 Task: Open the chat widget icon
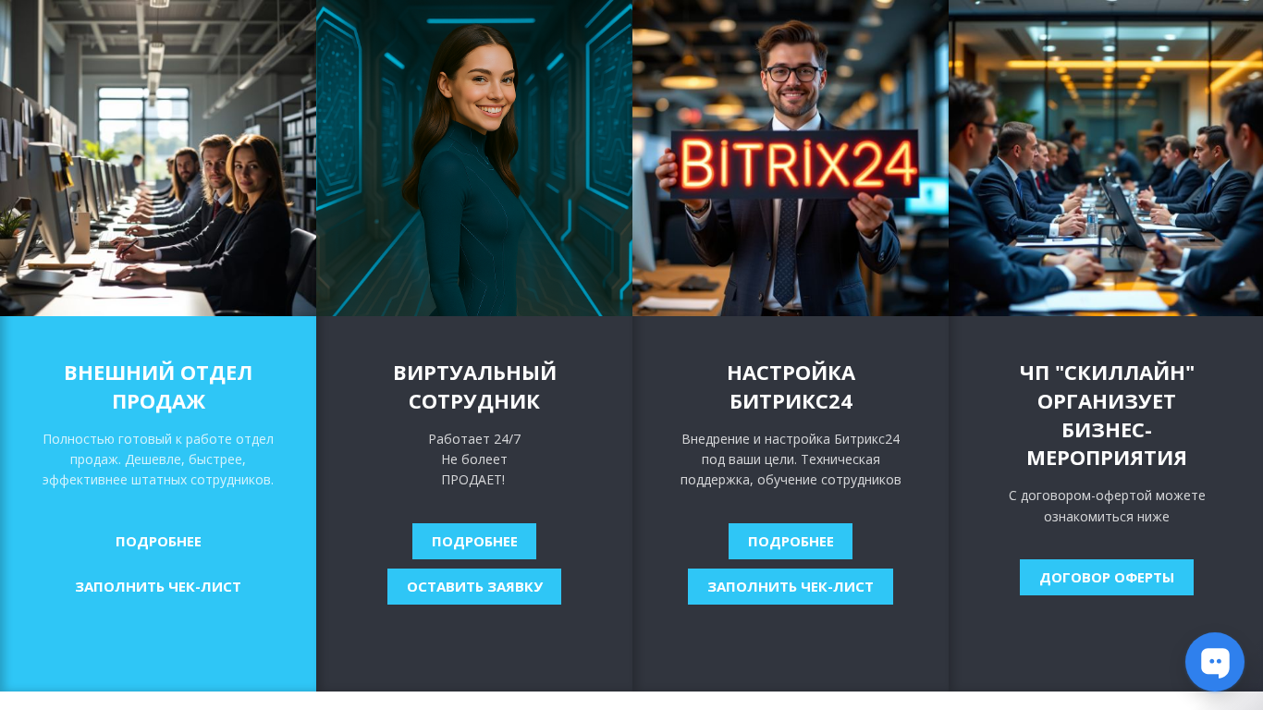point(1214,662)
